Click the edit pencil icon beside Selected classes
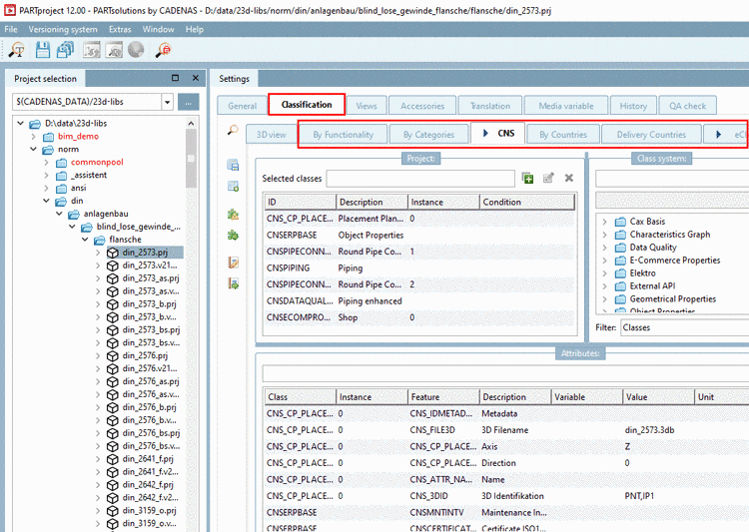 [x=548, y=178]
